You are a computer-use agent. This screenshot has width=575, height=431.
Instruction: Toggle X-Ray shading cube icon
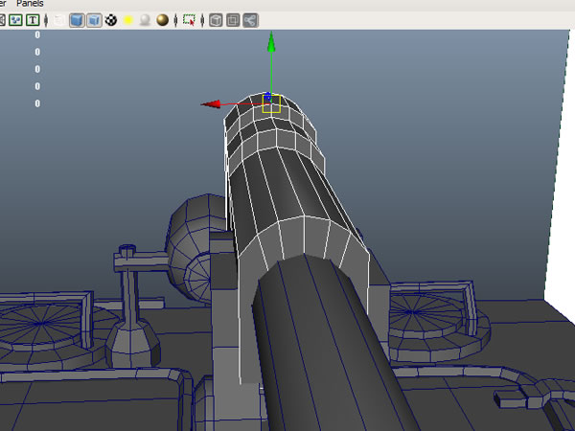click(x=216, y=20)
